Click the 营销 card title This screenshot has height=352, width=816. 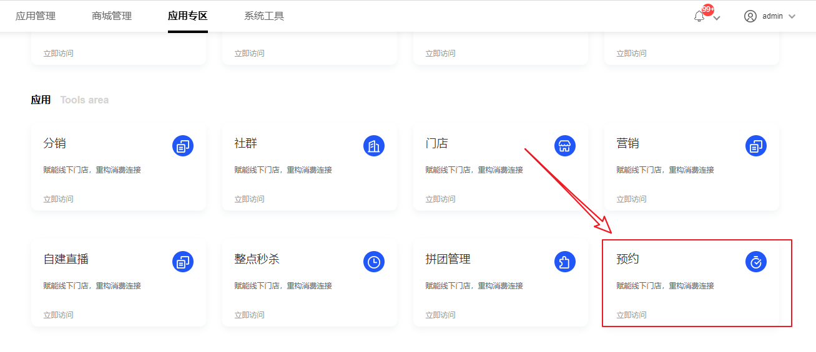click(628, 143)
